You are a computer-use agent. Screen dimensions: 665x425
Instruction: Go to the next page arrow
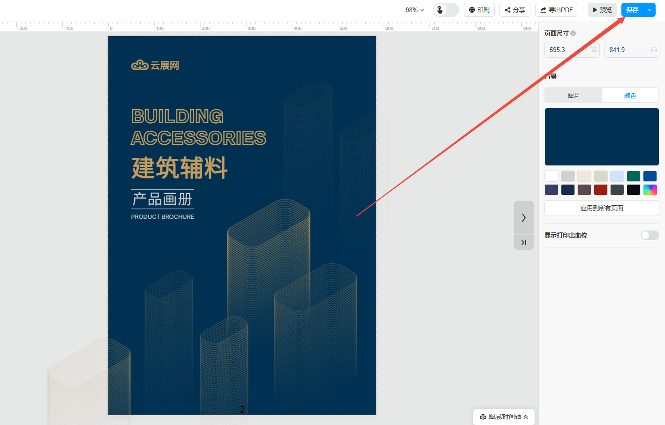tap(523, 217)
